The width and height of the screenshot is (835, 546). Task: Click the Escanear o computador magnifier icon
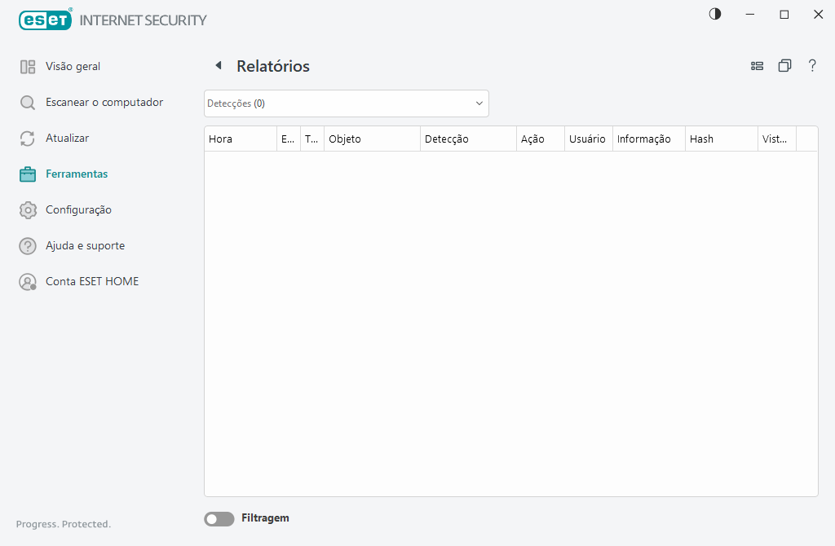click(28, 103)
